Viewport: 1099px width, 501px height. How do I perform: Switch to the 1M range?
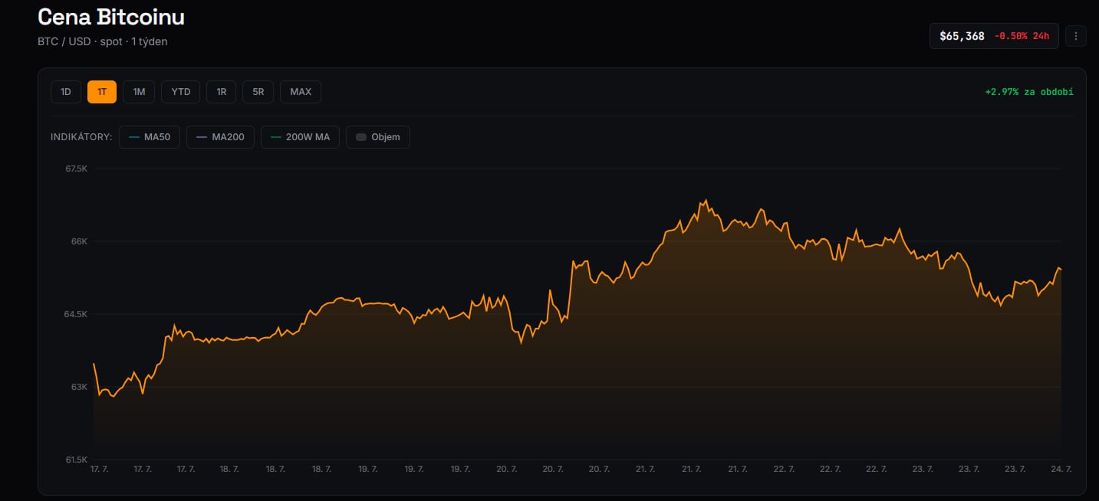(x=139, y=92)
